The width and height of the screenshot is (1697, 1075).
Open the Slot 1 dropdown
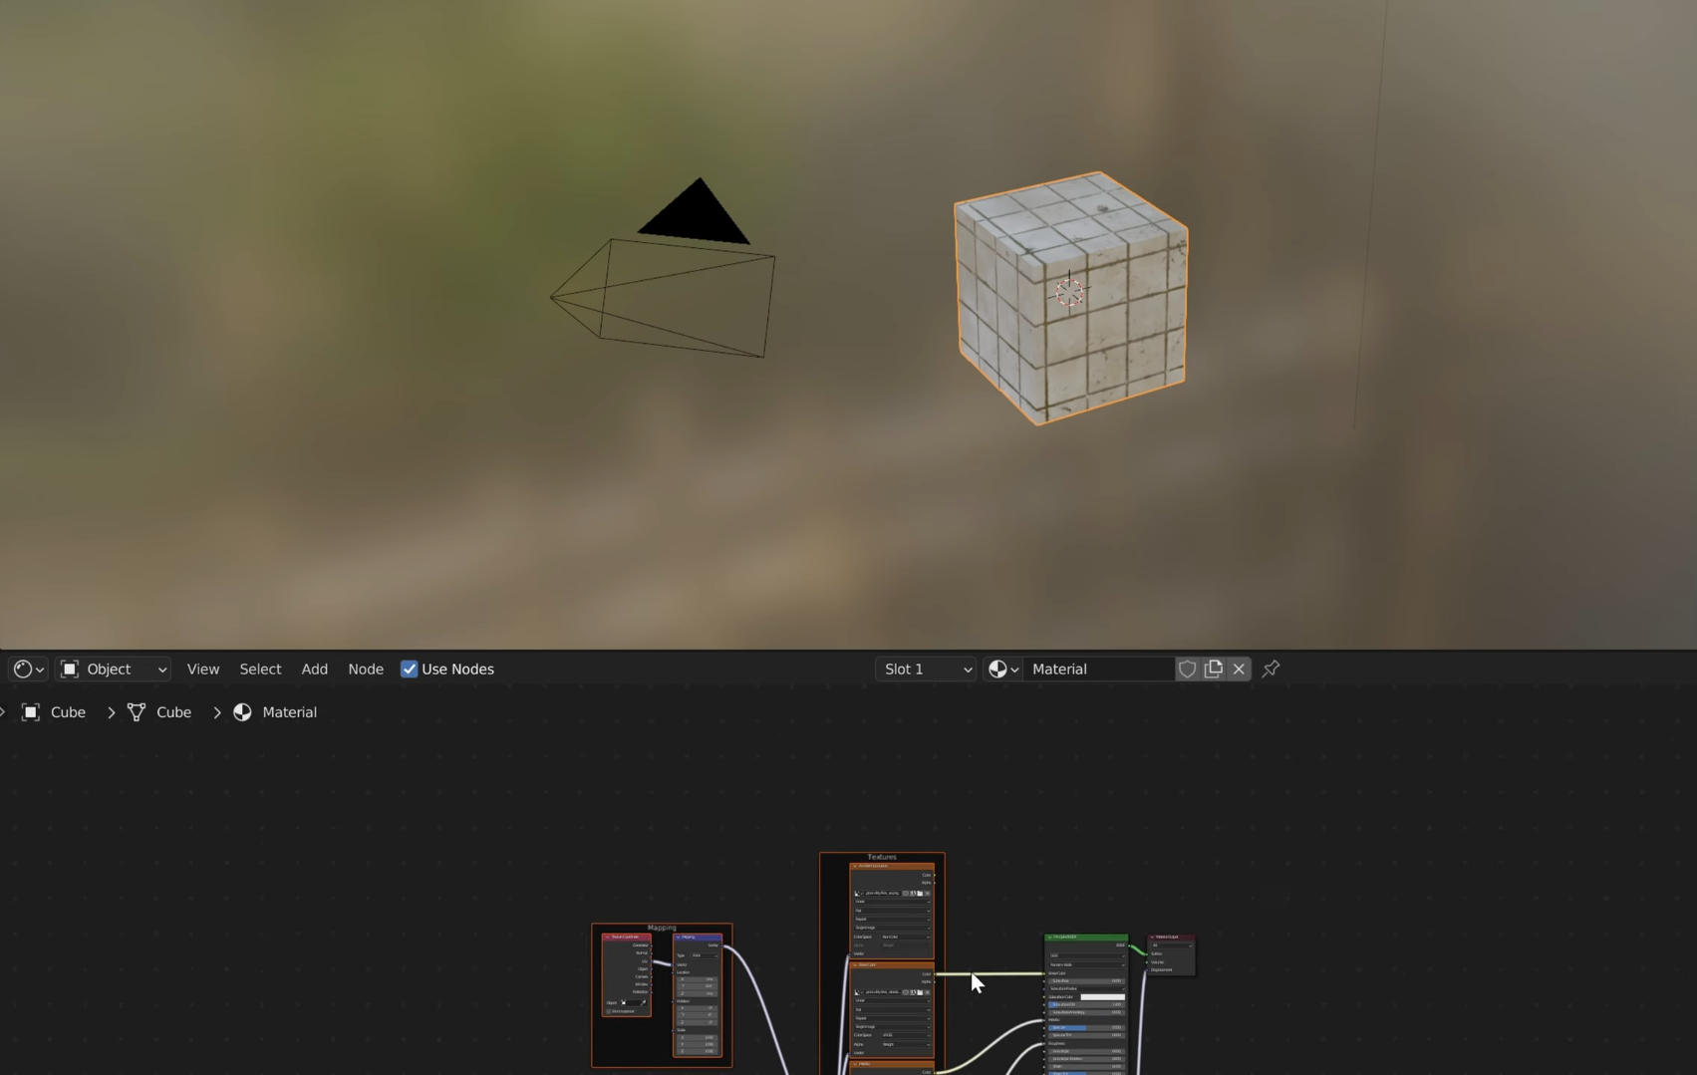(926, 670)
